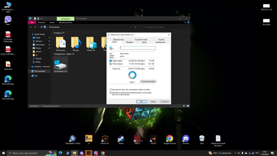Collapse the Foldery (7) group
The width and height of the screenshot is (277, 156).
tap(53, 33)
